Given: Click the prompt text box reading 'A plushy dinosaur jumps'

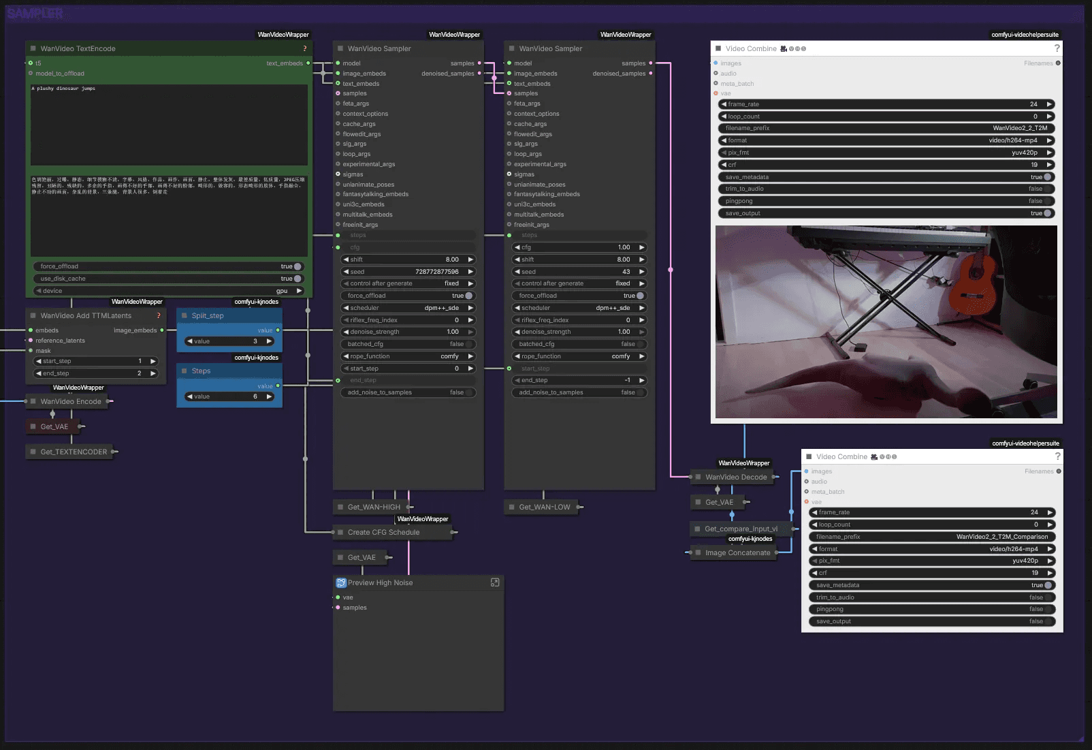Looking at the screenshot, I should point(169,125).
